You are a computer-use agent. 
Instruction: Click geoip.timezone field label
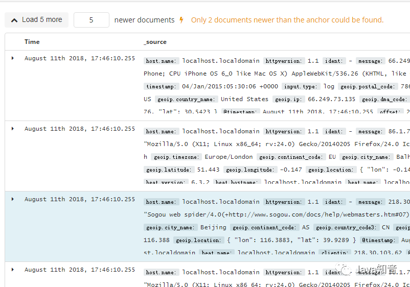click(x=176, y=157)
